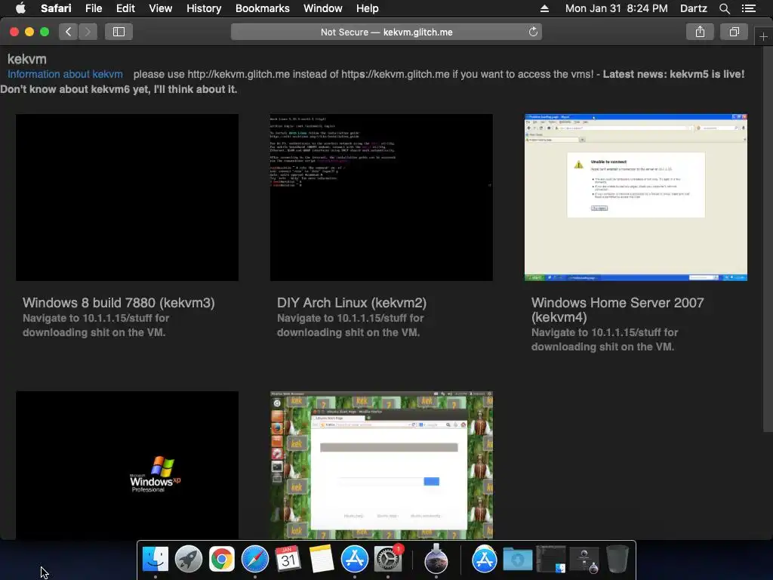This screenshot has width=773, height=580.
Task: Click the 'kekvm' page heading
Action: [27, 59]
